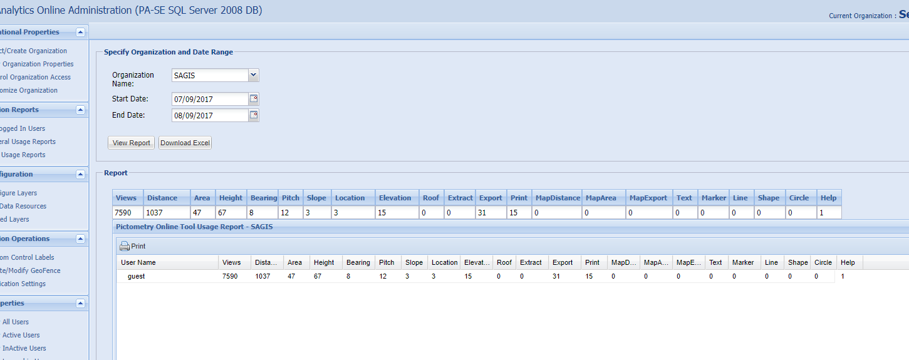The image size is (909, 360).
Task: Collapse the Operations sidebar section
Action: 80,239
